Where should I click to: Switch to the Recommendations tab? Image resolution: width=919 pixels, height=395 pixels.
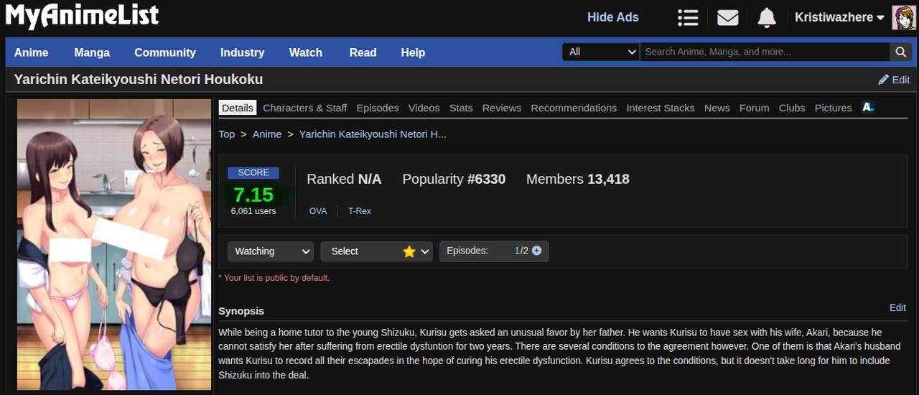click(574, 108)
